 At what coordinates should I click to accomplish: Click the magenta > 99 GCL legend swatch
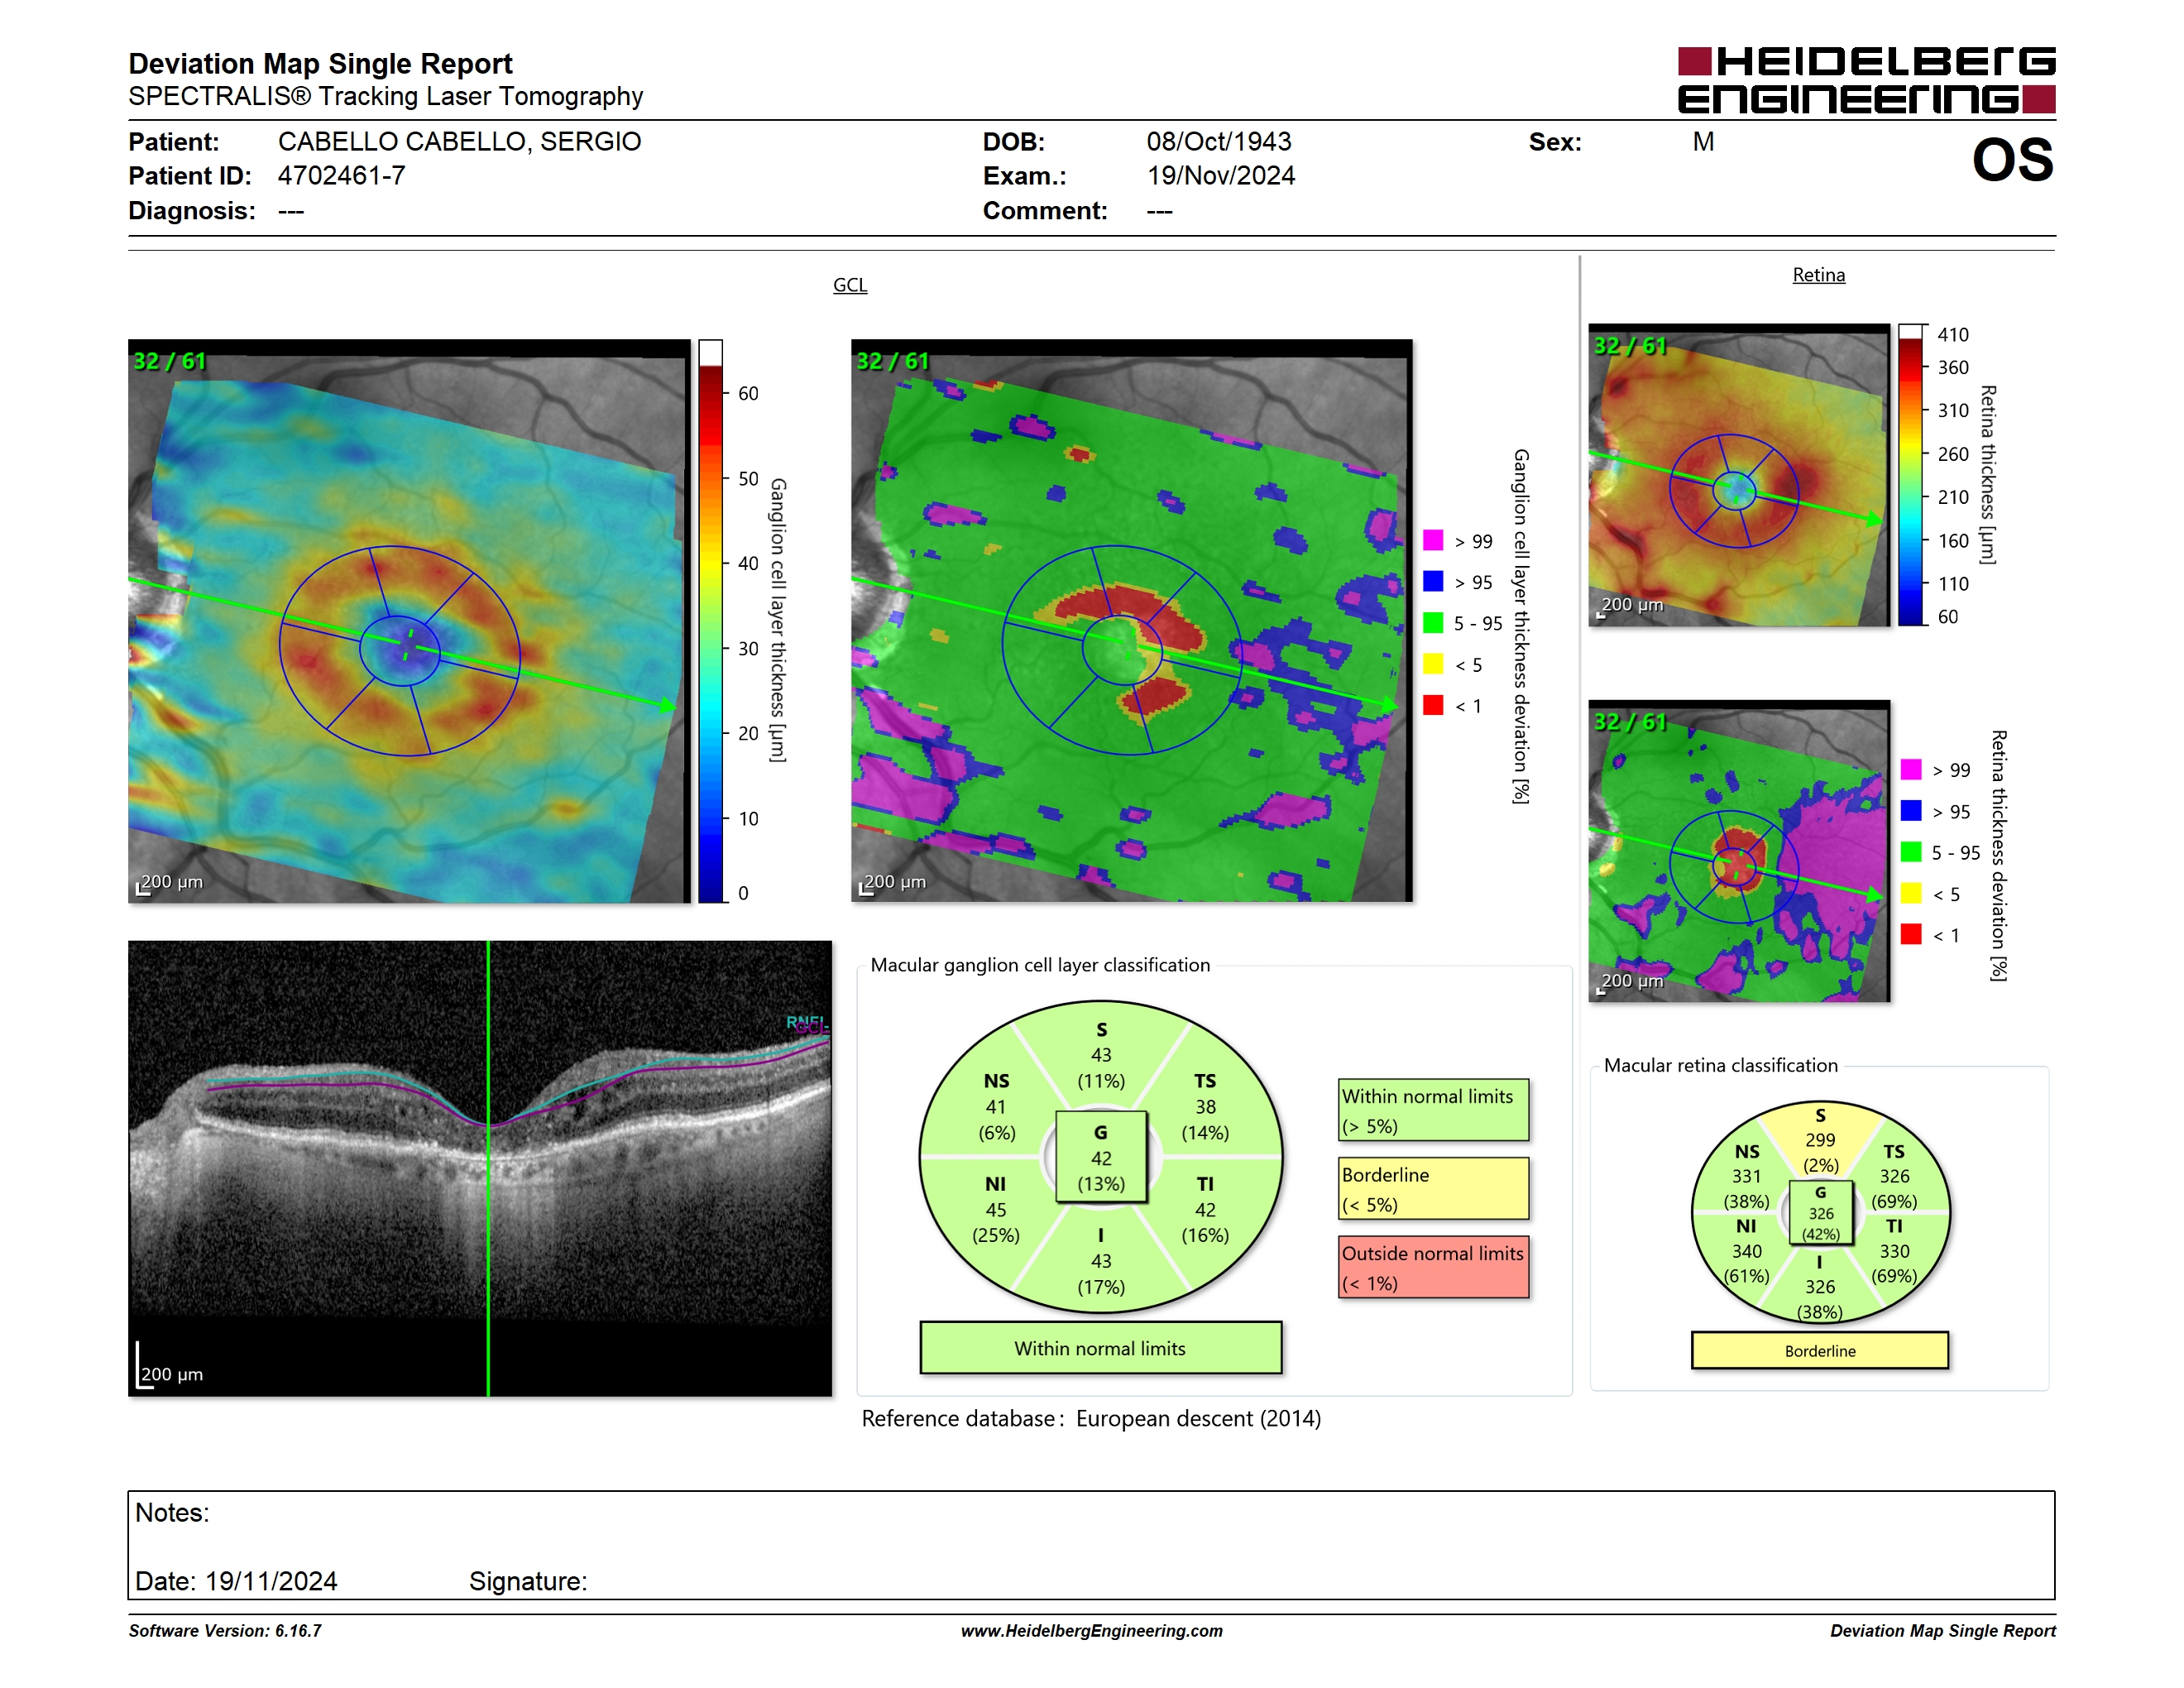click(x=1433, y=540)
